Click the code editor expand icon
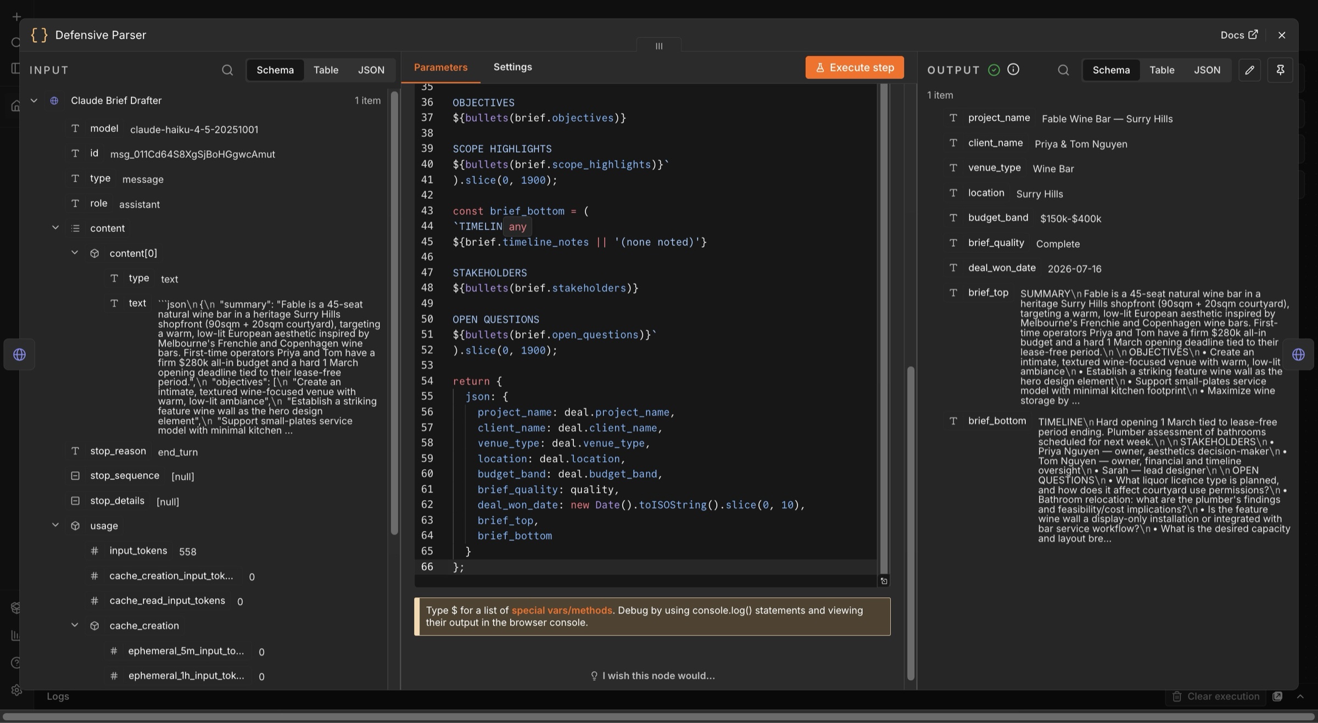The image size is (1318, 723). [884, 581]
